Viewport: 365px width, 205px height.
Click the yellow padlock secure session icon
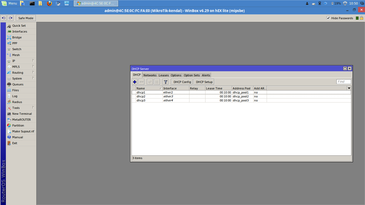coord(362,18)
